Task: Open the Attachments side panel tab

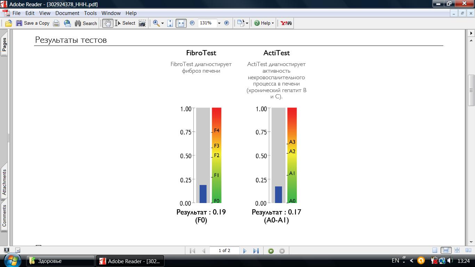Action: pos(4,182)
